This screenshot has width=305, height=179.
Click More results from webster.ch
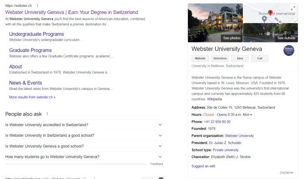pos(32,97)
